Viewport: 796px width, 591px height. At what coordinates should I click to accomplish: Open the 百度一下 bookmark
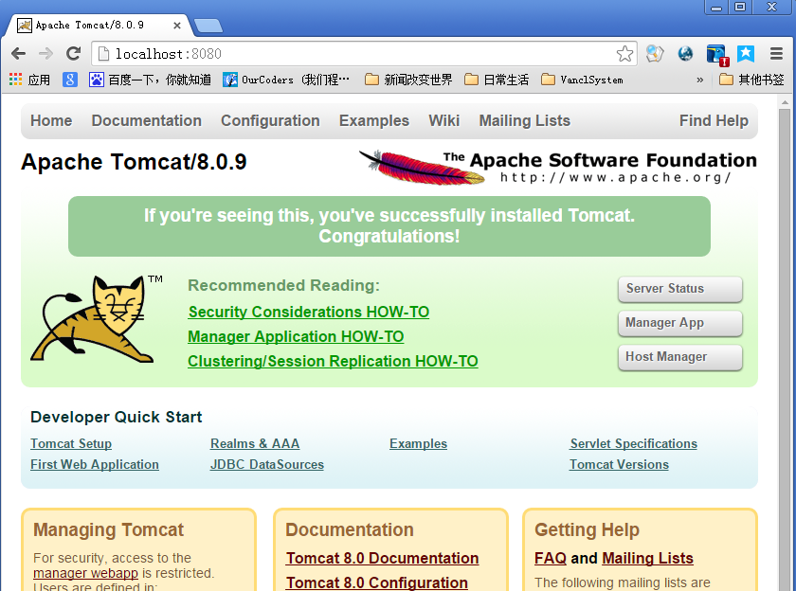(150, 80)
